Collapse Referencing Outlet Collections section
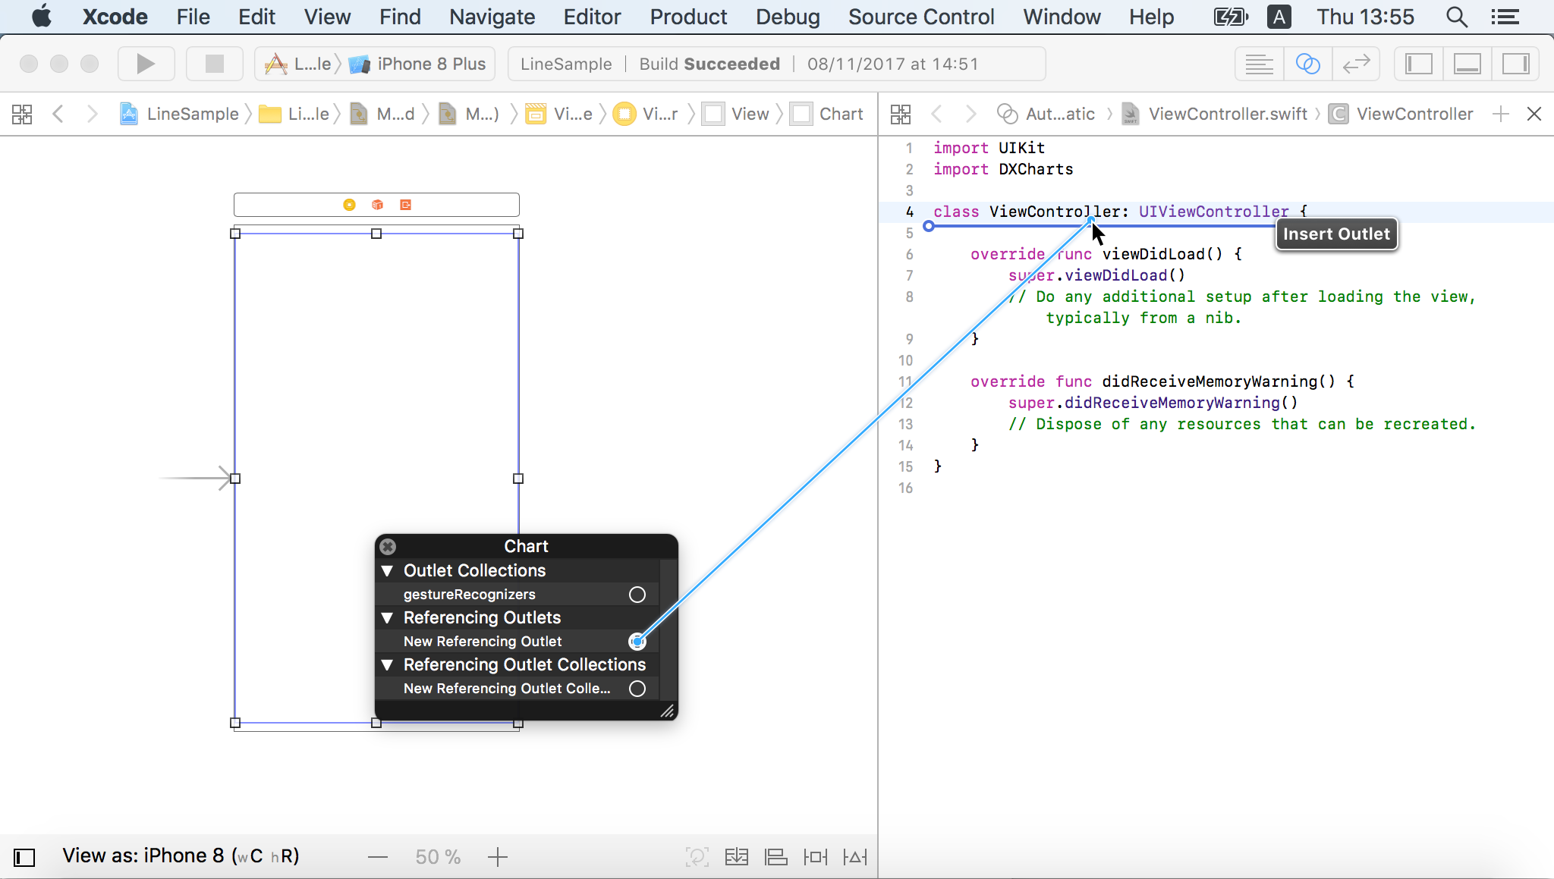The image size is (1554, 879). pyautogui.click(x=387, y=664)
